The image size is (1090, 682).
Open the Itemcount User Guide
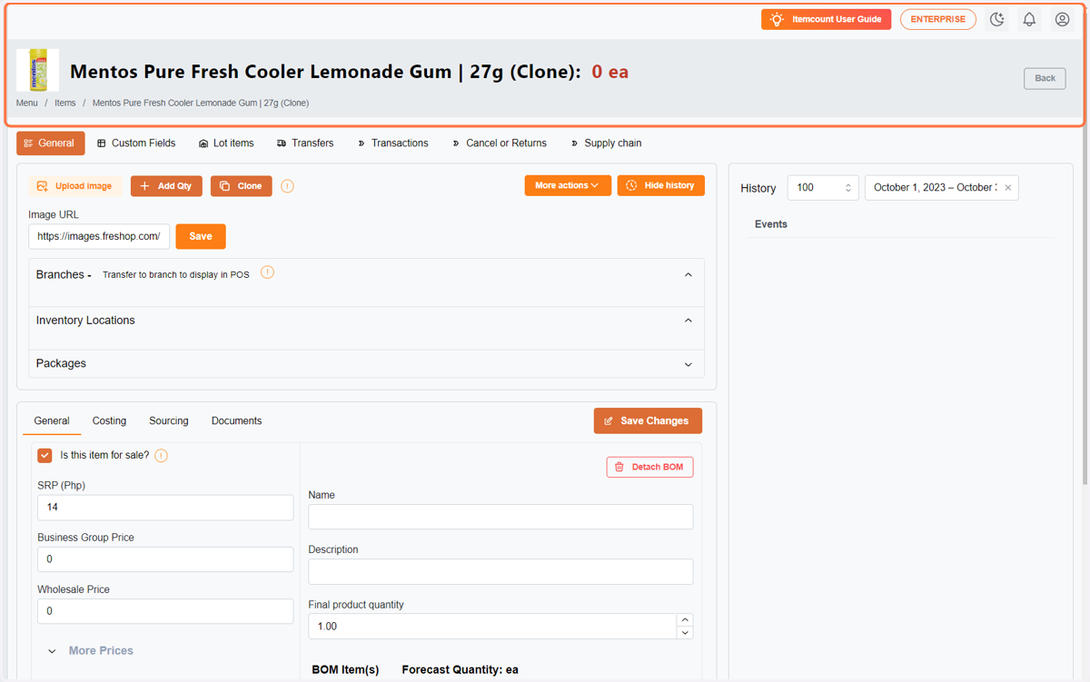point(826,19)
